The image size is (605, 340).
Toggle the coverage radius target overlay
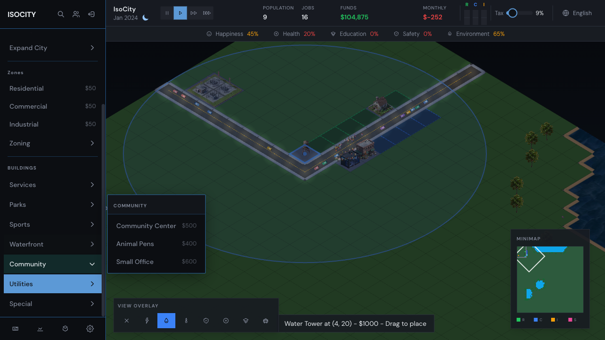pyautogui.click(x=226, y=321)
